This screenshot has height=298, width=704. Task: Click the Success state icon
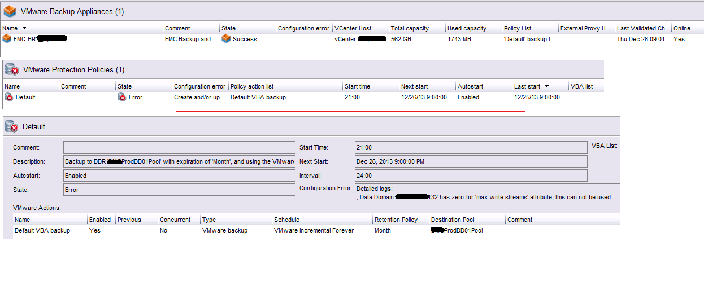[x=226, y=39]
